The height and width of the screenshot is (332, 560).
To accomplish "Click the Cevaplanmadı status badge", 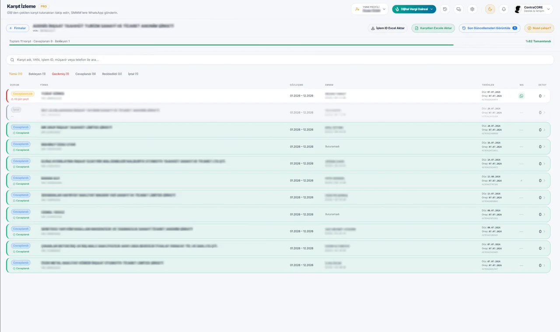I will (x=23, y=93).
